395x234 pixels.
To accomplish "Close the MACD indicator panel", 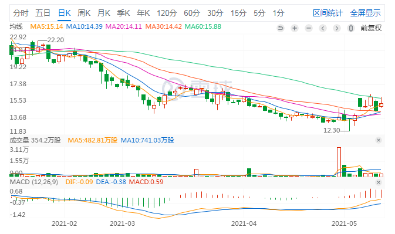I will (x=379, y=182).
